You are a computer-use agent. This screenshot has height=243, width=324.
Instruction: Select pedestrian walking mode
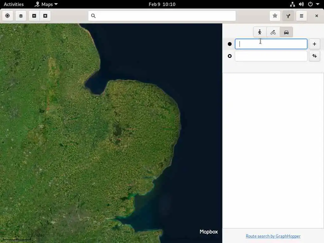pyautogui.click(x=260, y=32)
